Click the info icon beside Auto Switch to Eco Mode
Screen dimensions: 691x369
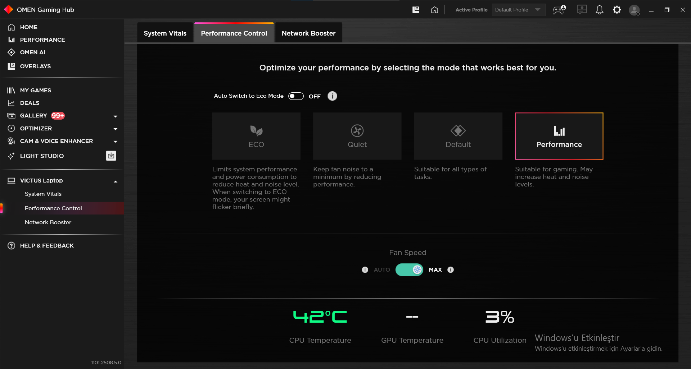coord(332,96)
